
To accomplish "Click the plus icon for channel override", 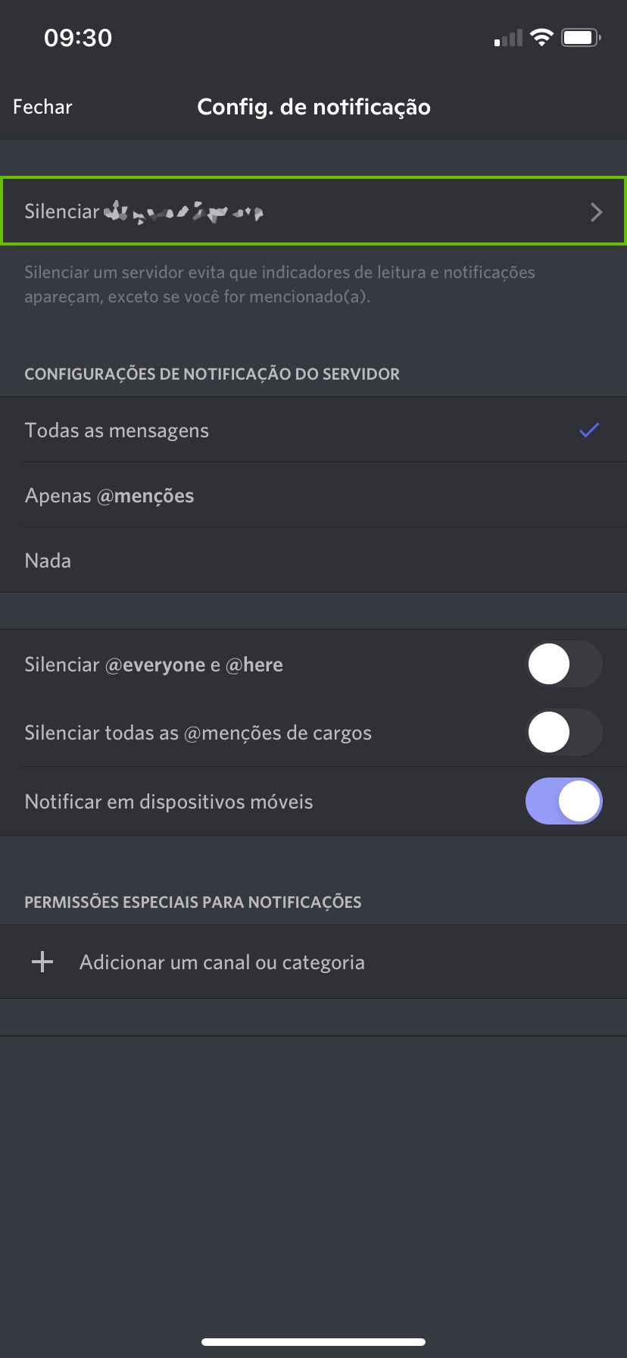I will 42,962.
